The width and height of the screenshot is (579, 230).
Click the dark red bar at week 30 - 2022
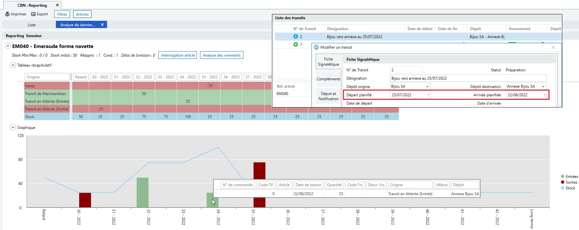(x=85, y=200)
